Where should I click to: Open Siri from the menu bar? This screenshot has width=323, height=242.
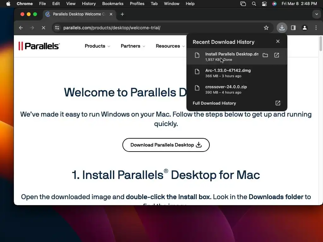click(274, 4)
